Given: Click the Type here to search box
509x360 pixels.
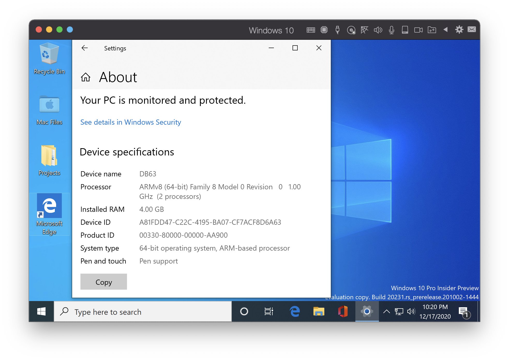Looking at the screenshot, I should pos(143,312).
